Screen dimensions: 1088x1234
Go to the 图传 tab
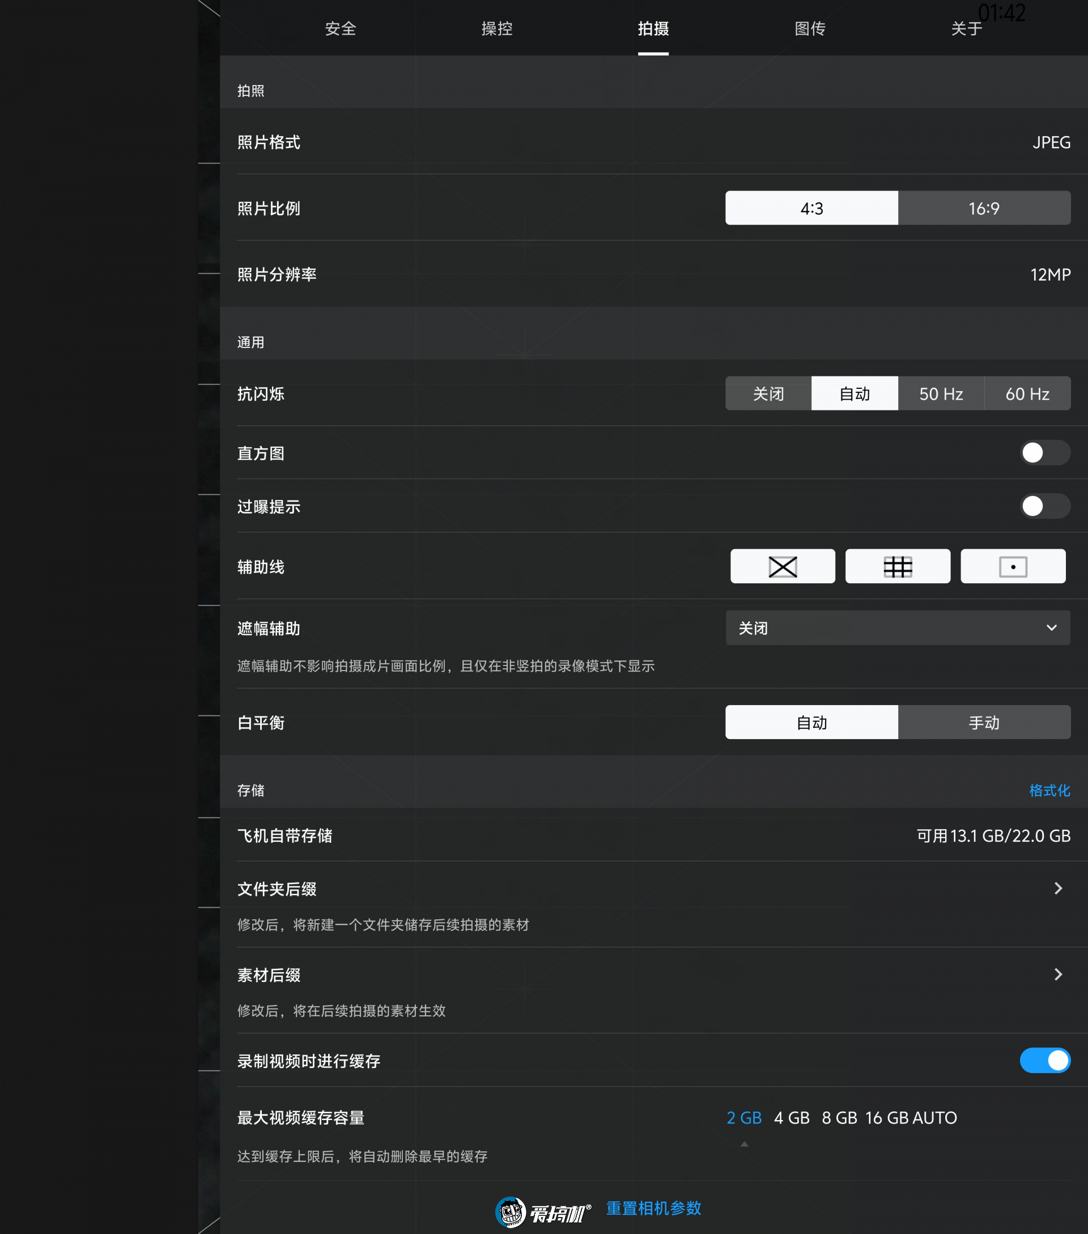tap(810, 28)
